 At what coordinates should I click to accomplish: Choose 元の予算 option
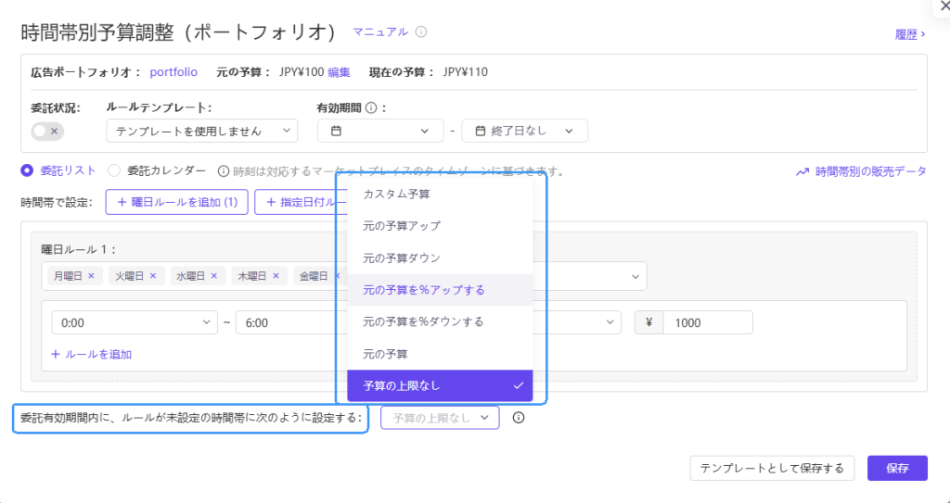coord(440,354)
